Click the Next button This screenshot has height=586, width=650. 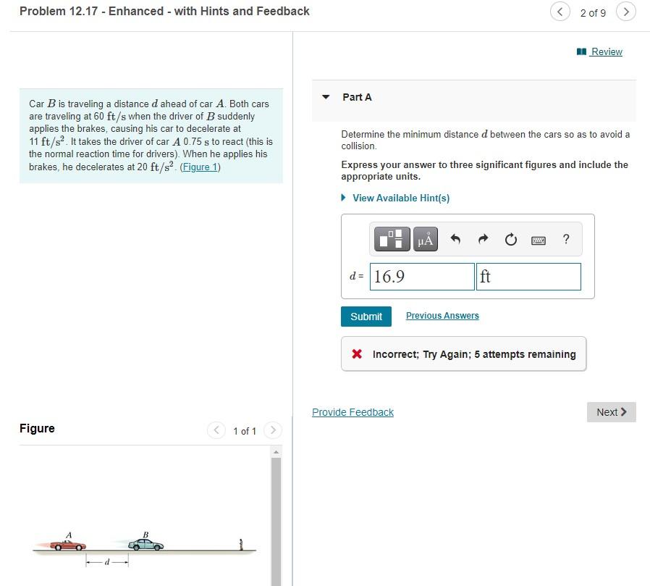[x=610, y=411]
